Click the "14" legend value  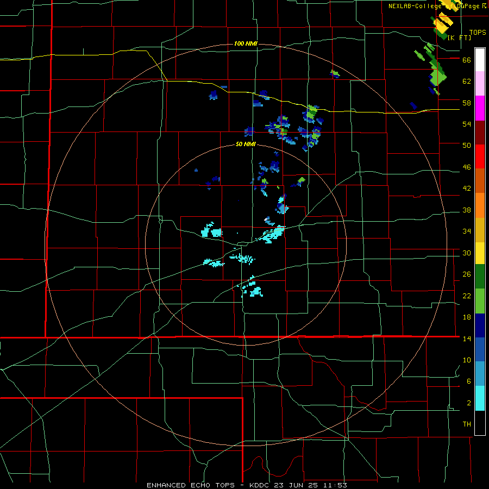(x=467, y=338)
